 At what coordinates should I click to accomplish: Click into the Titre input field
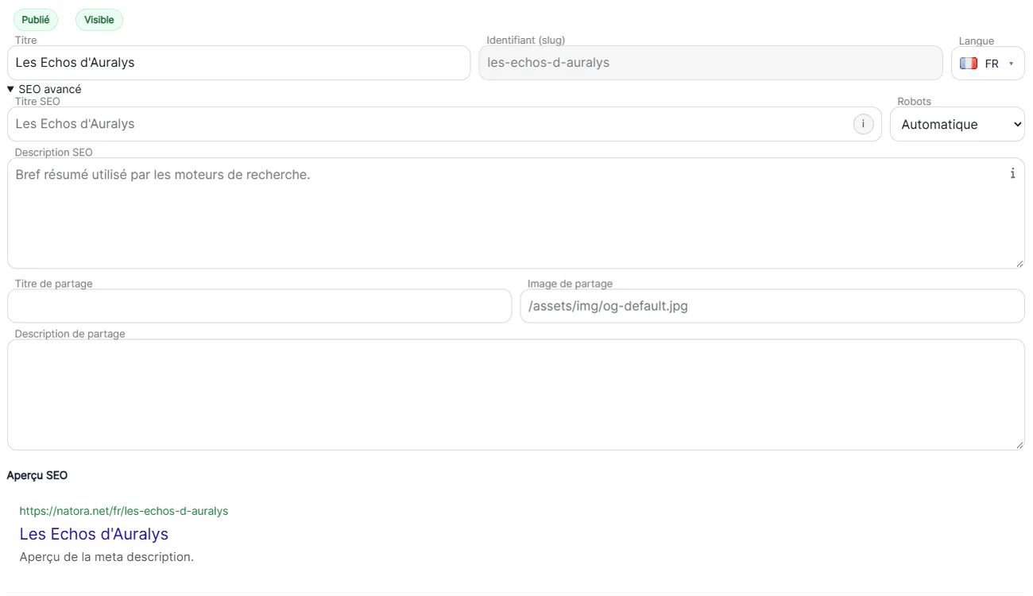pos(238,63)
